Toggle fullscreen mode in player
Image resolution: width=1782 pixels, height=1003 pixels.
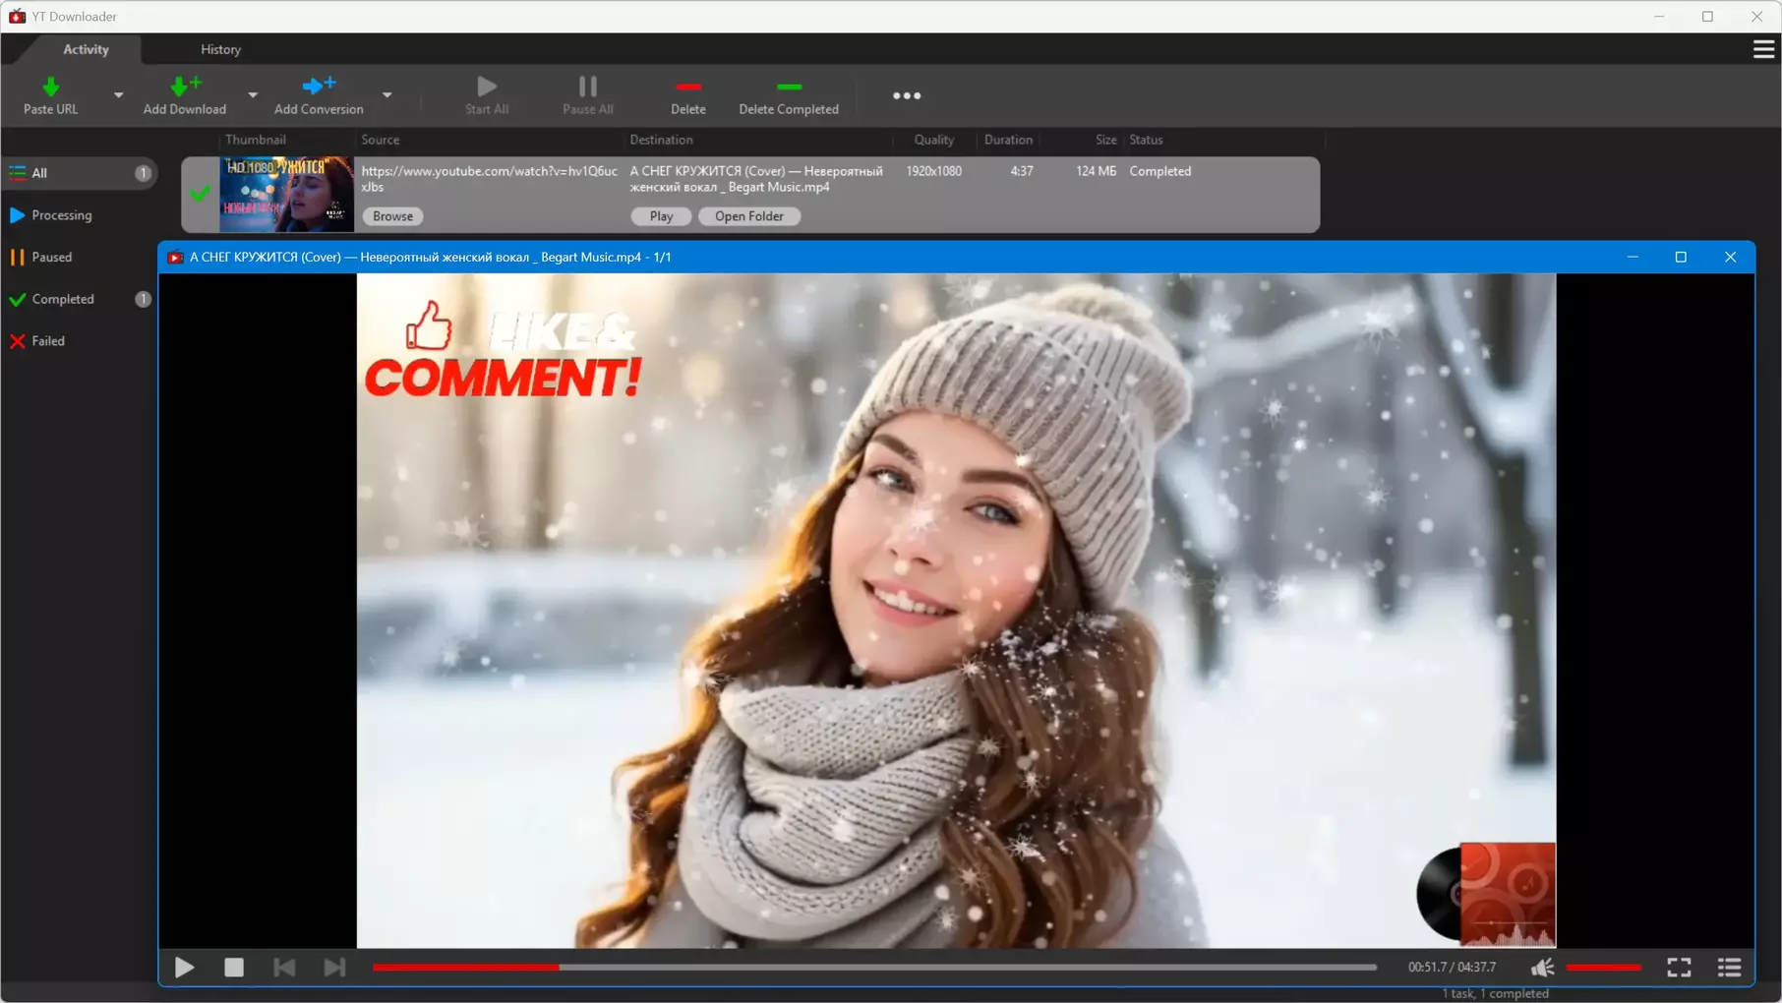(x=1679, y=968)
